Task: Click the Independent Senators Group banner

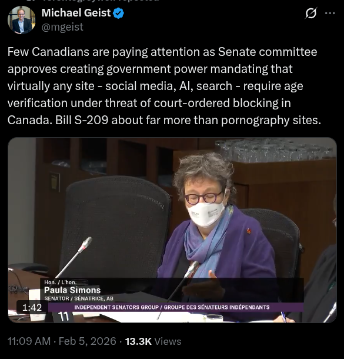Action: 172,307
